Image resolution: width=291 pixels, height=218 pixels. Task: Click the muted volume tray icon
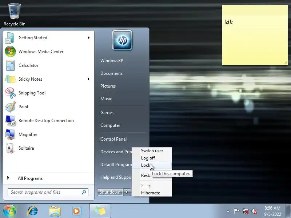coord(254,211)
